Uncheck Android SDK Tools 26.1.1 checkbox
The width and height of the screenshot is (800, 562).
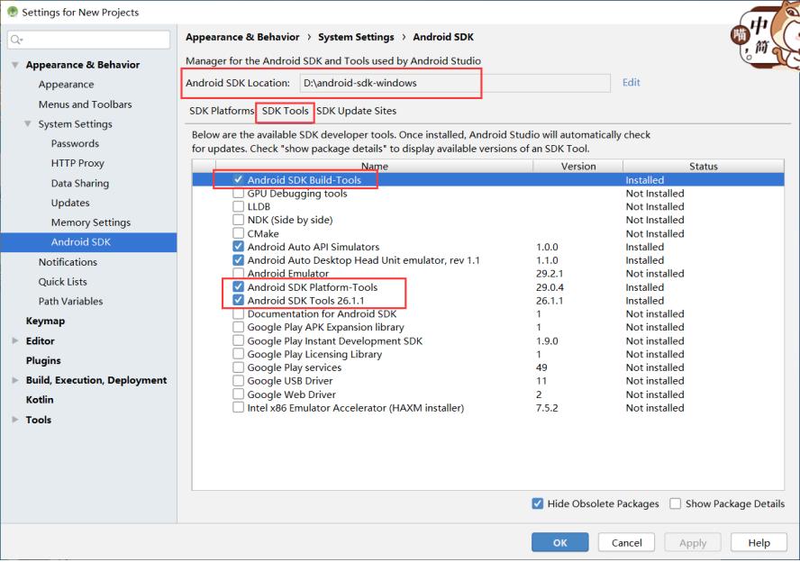238,301
